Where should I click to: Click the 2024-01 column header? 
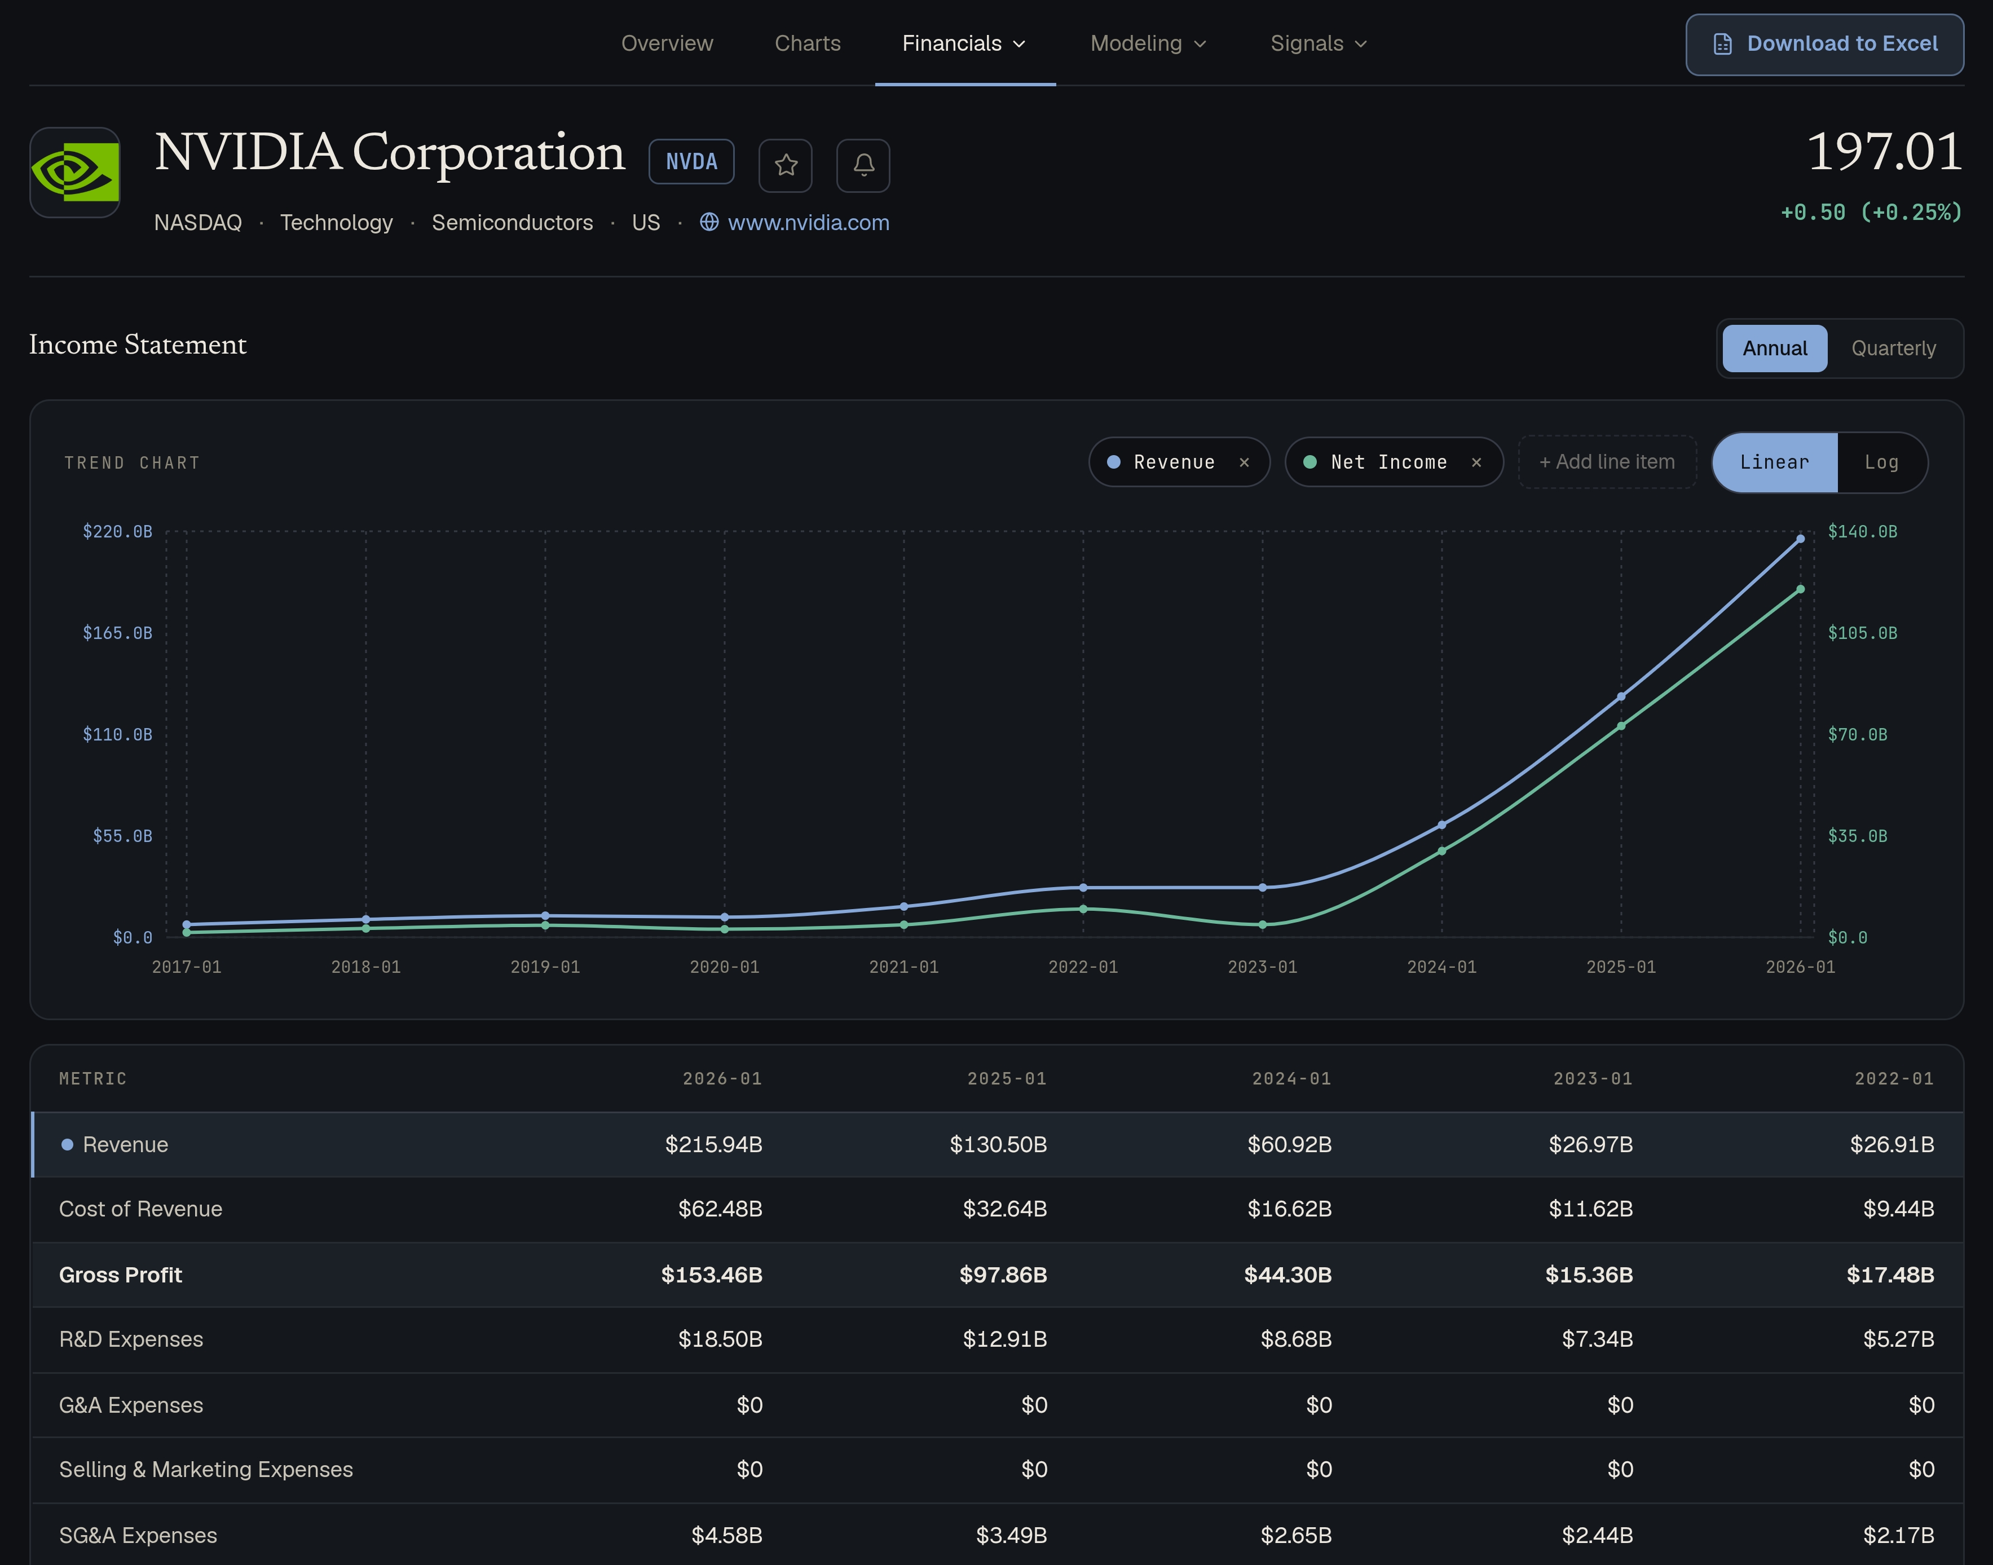point(1292,1078)
